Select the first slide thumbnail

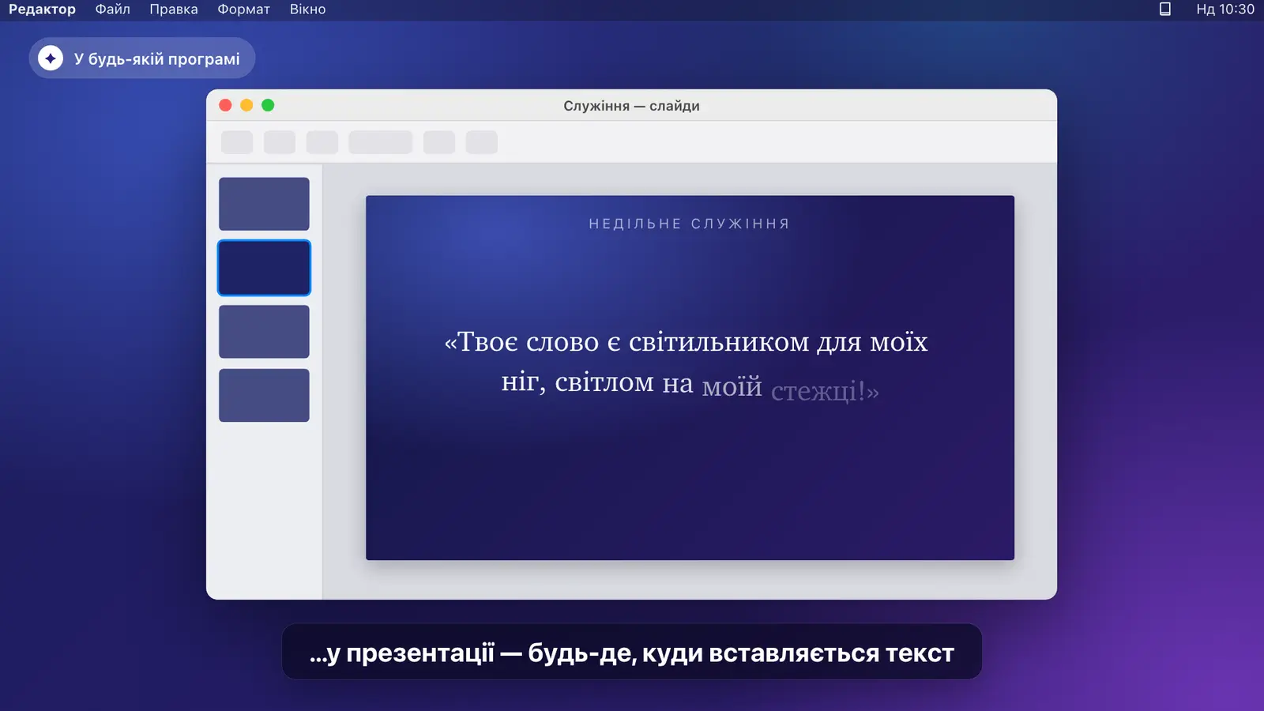[x=264, y=204]
